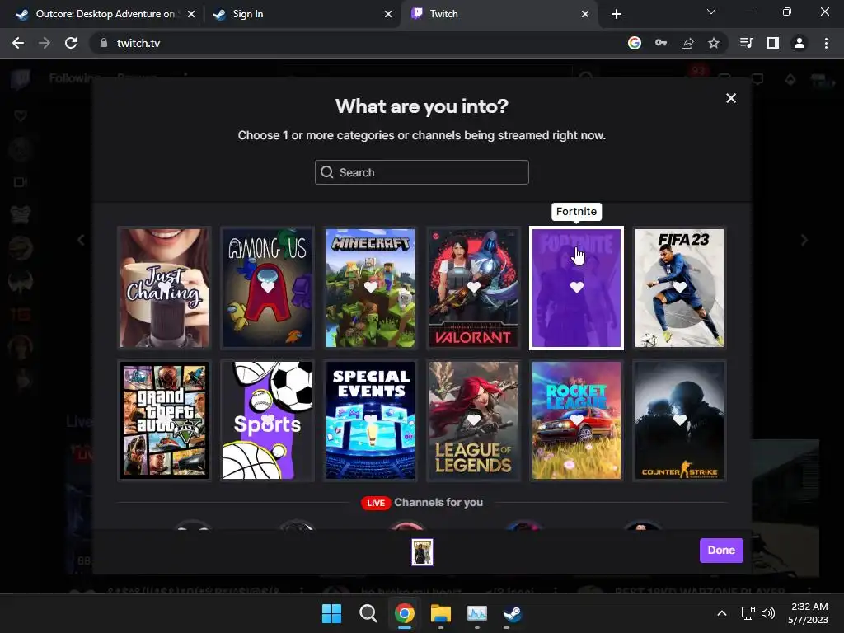844x633 pixels.
Task: Click the LIVE Channels for you heading
Action: [x=422, y=503]
